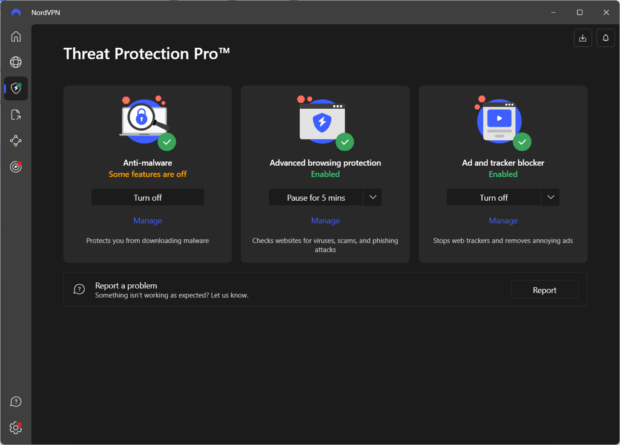The image size is (620, 445).
Task: Open the Home icon in sidebar
Action: tap(16, 36)
